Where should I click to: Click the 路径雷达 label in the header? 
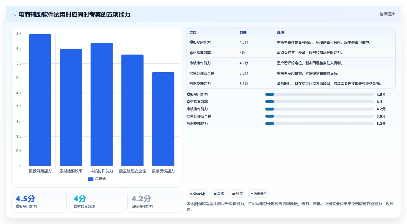click(x=387, y=14)
